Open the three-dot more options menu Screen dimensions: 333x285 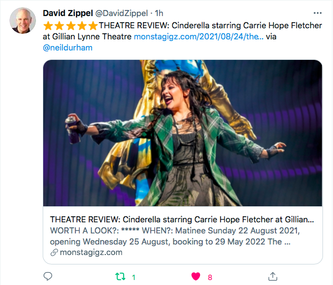317,13
